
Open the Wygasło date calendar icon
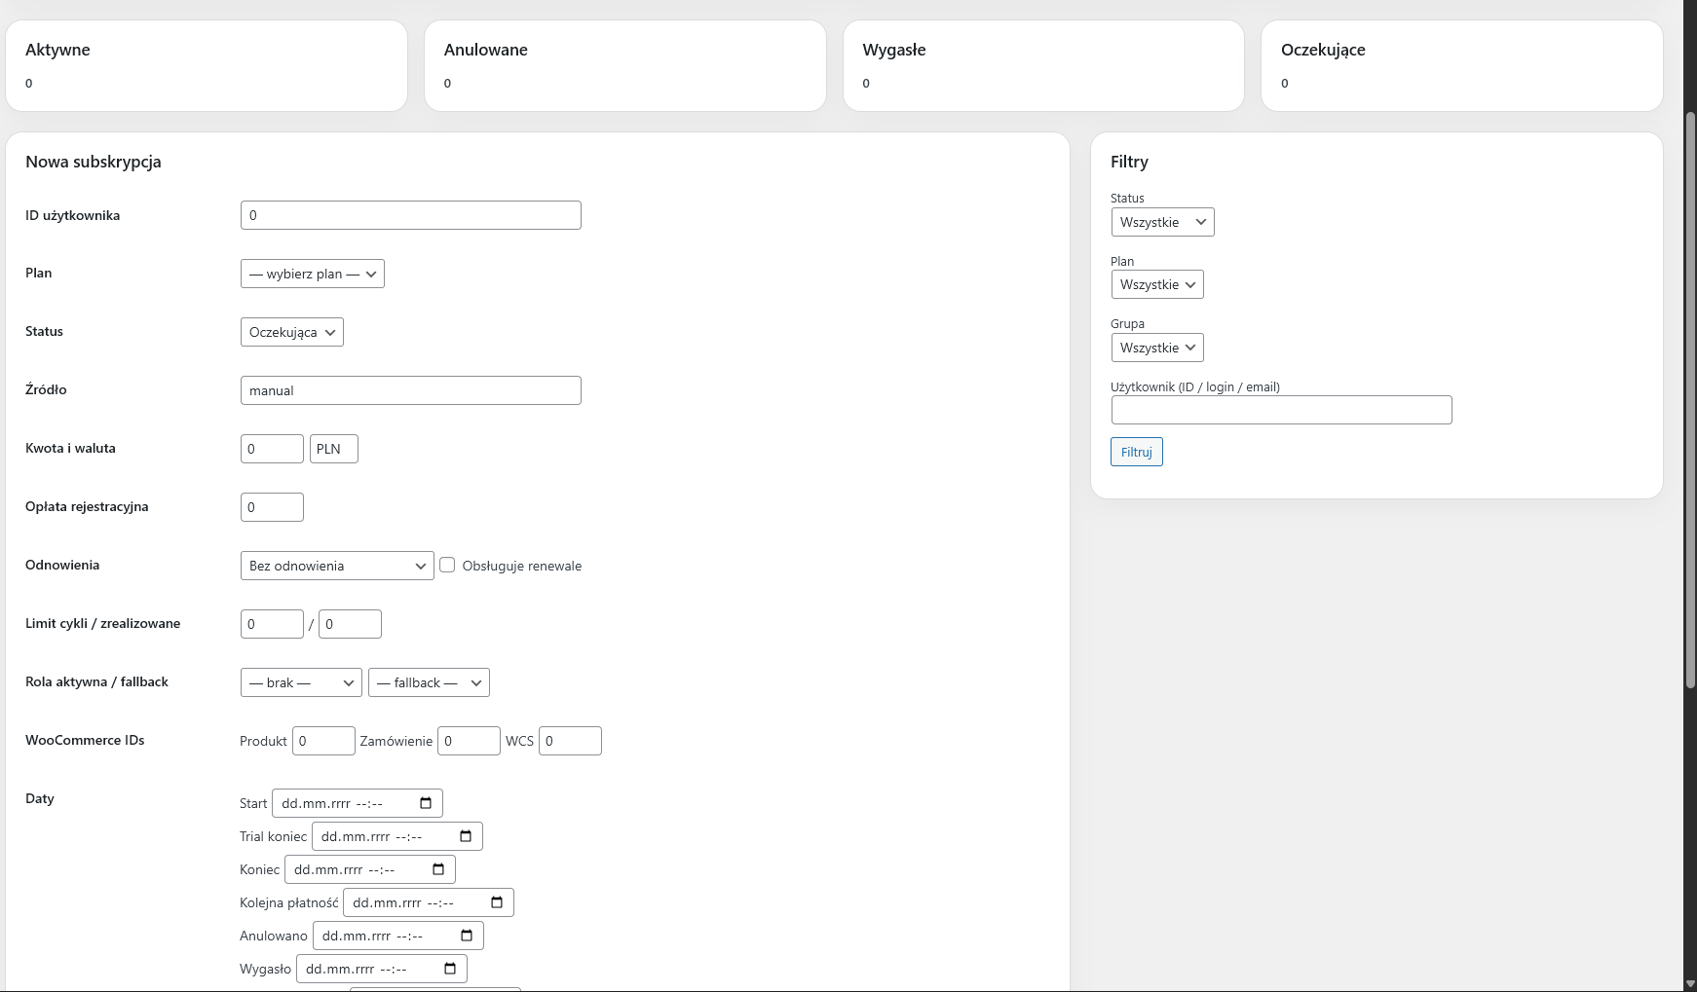coord(449,968)
